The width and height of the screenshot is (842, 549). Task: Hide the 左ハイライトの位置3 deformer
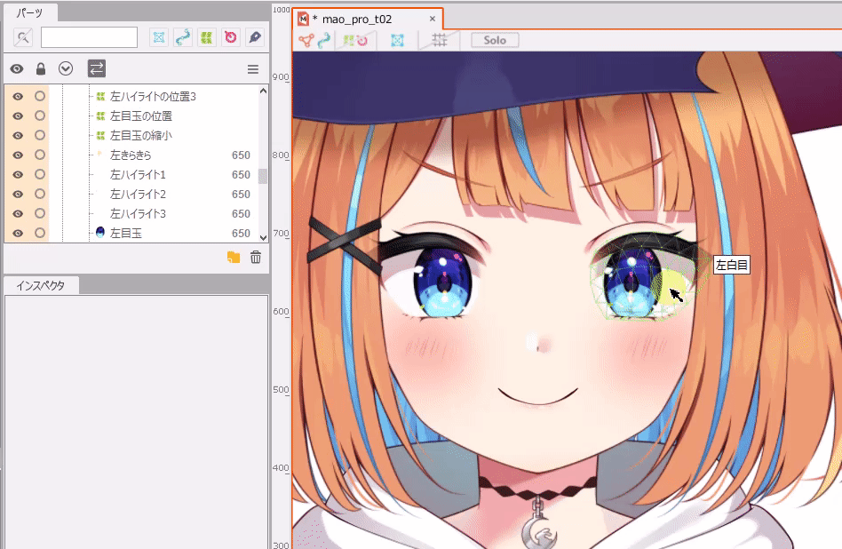pos(18,97)
